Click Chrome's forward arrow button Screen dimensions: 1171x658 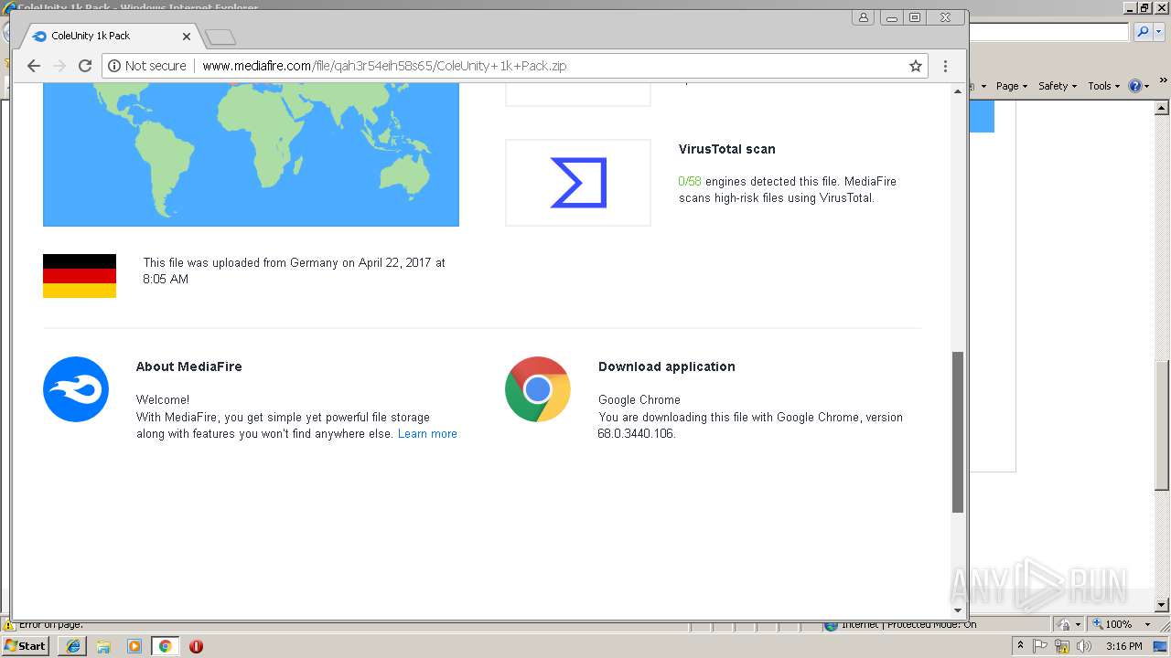(x=59, y=66)
